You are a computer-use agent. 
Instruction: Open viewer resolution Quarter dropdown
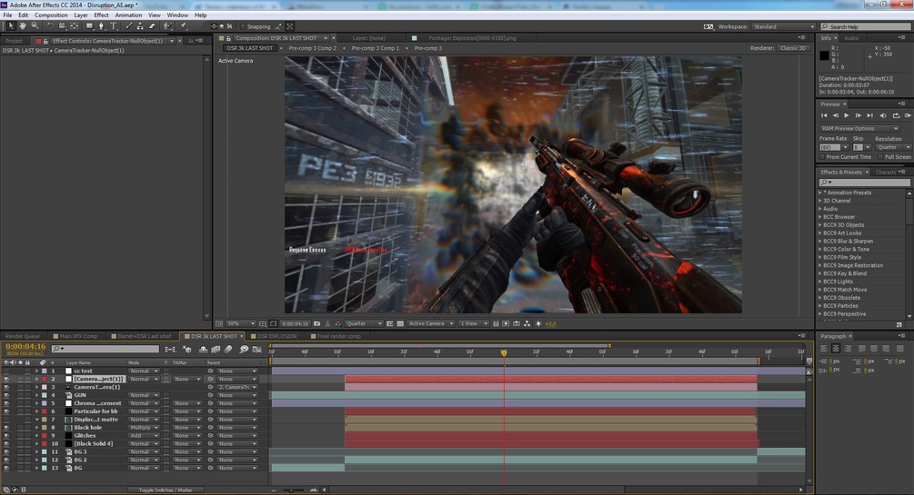(365, 323)
